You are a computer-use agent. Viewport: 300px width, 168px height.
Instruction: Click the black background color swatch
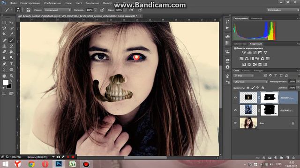pyautogui.click(x=9, y=86)
